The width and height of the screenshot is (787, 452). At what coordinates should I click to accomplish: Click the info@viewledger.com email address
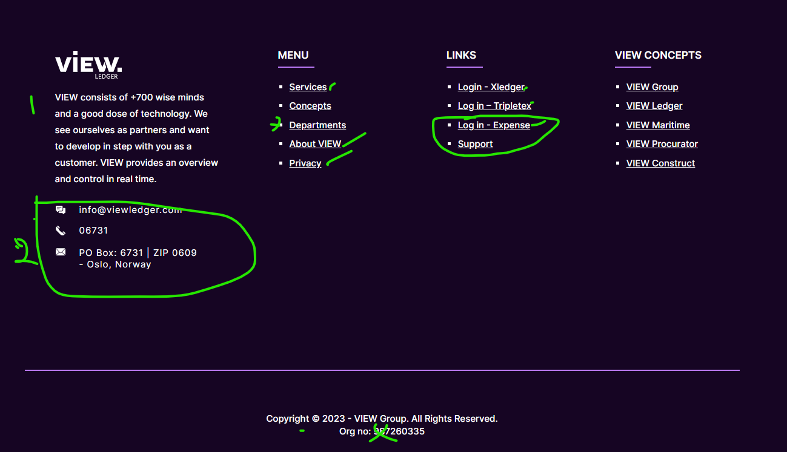tap(130, 210)
